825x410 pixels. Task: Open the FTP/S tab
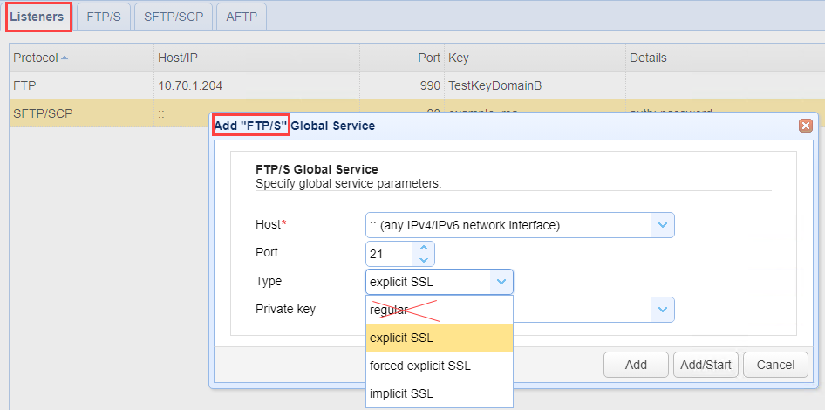pyautogui.click(x=102, y=17)
